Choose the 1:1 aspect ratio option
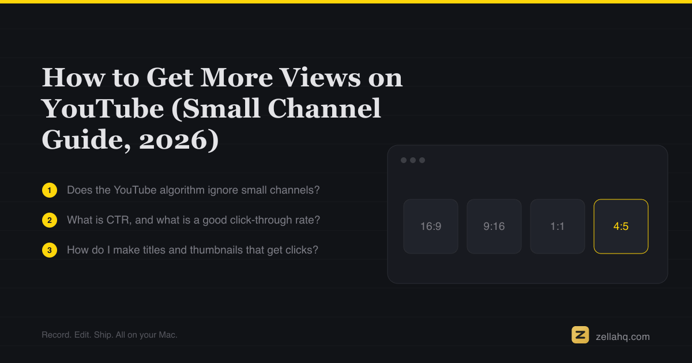The width and height of the screenshot is (692, 363). click(x=558, y=226)
